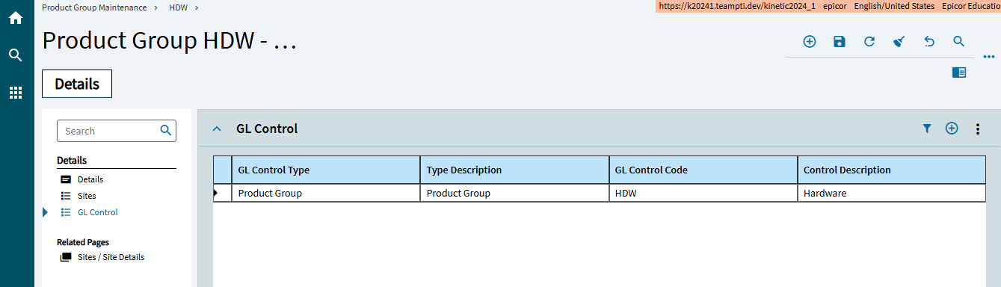The image size is (1001, 287).
Task: Open the Sites / Site Details related page
Action: [111, 257]
